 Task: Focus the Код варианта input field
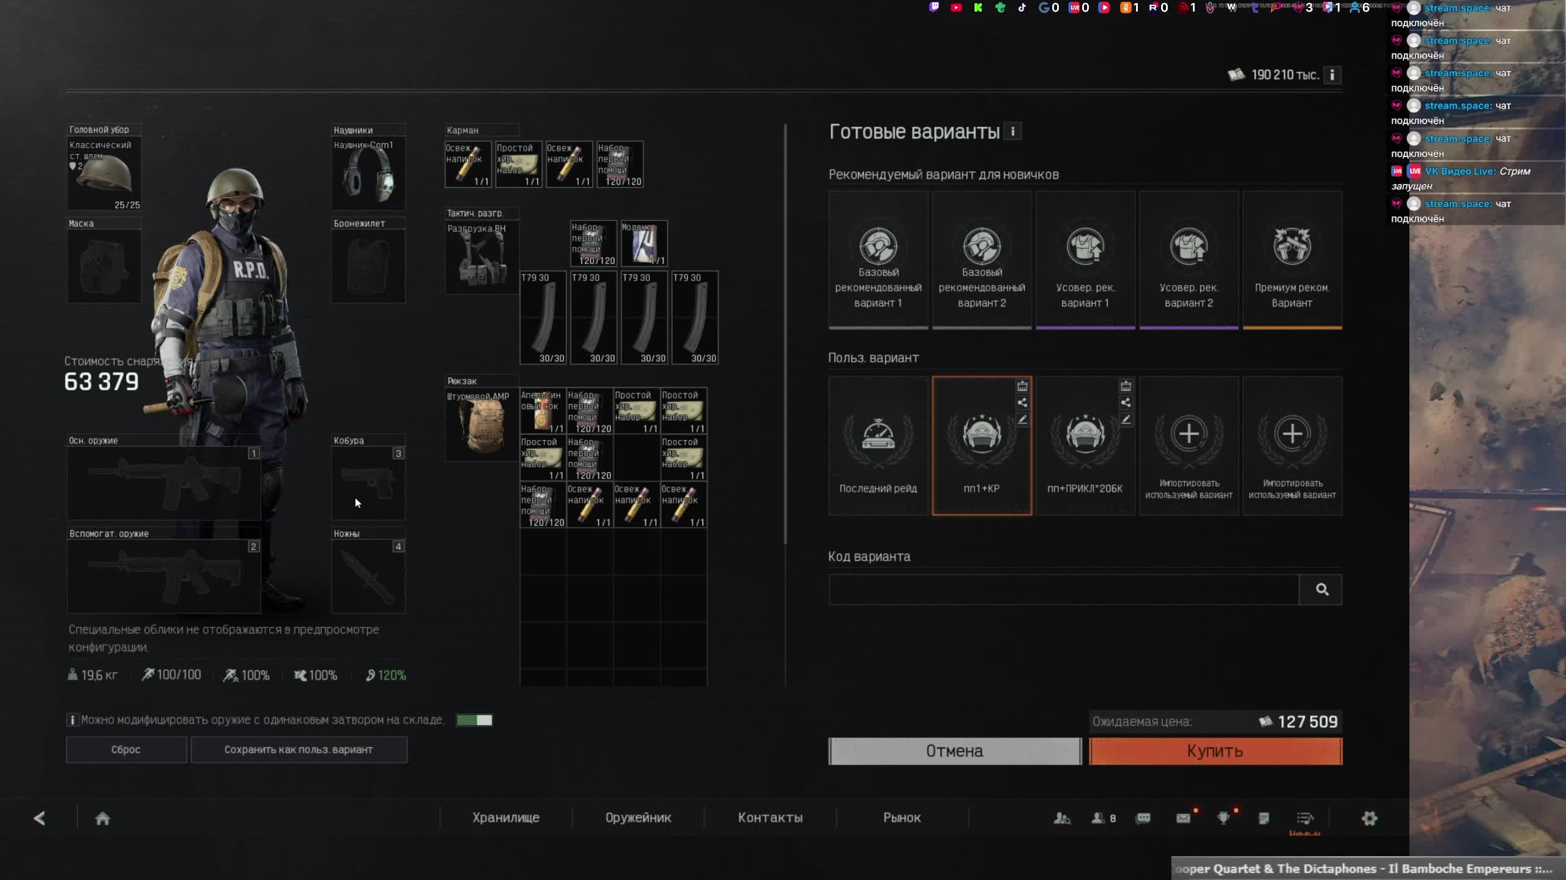point(1064,590)
